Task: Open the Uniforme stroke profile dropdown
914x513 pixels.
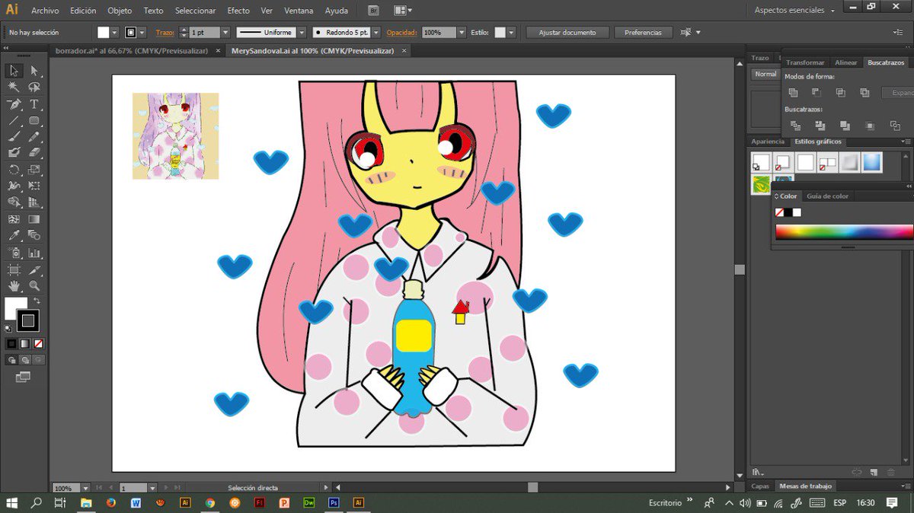Action: pos(302,33)
